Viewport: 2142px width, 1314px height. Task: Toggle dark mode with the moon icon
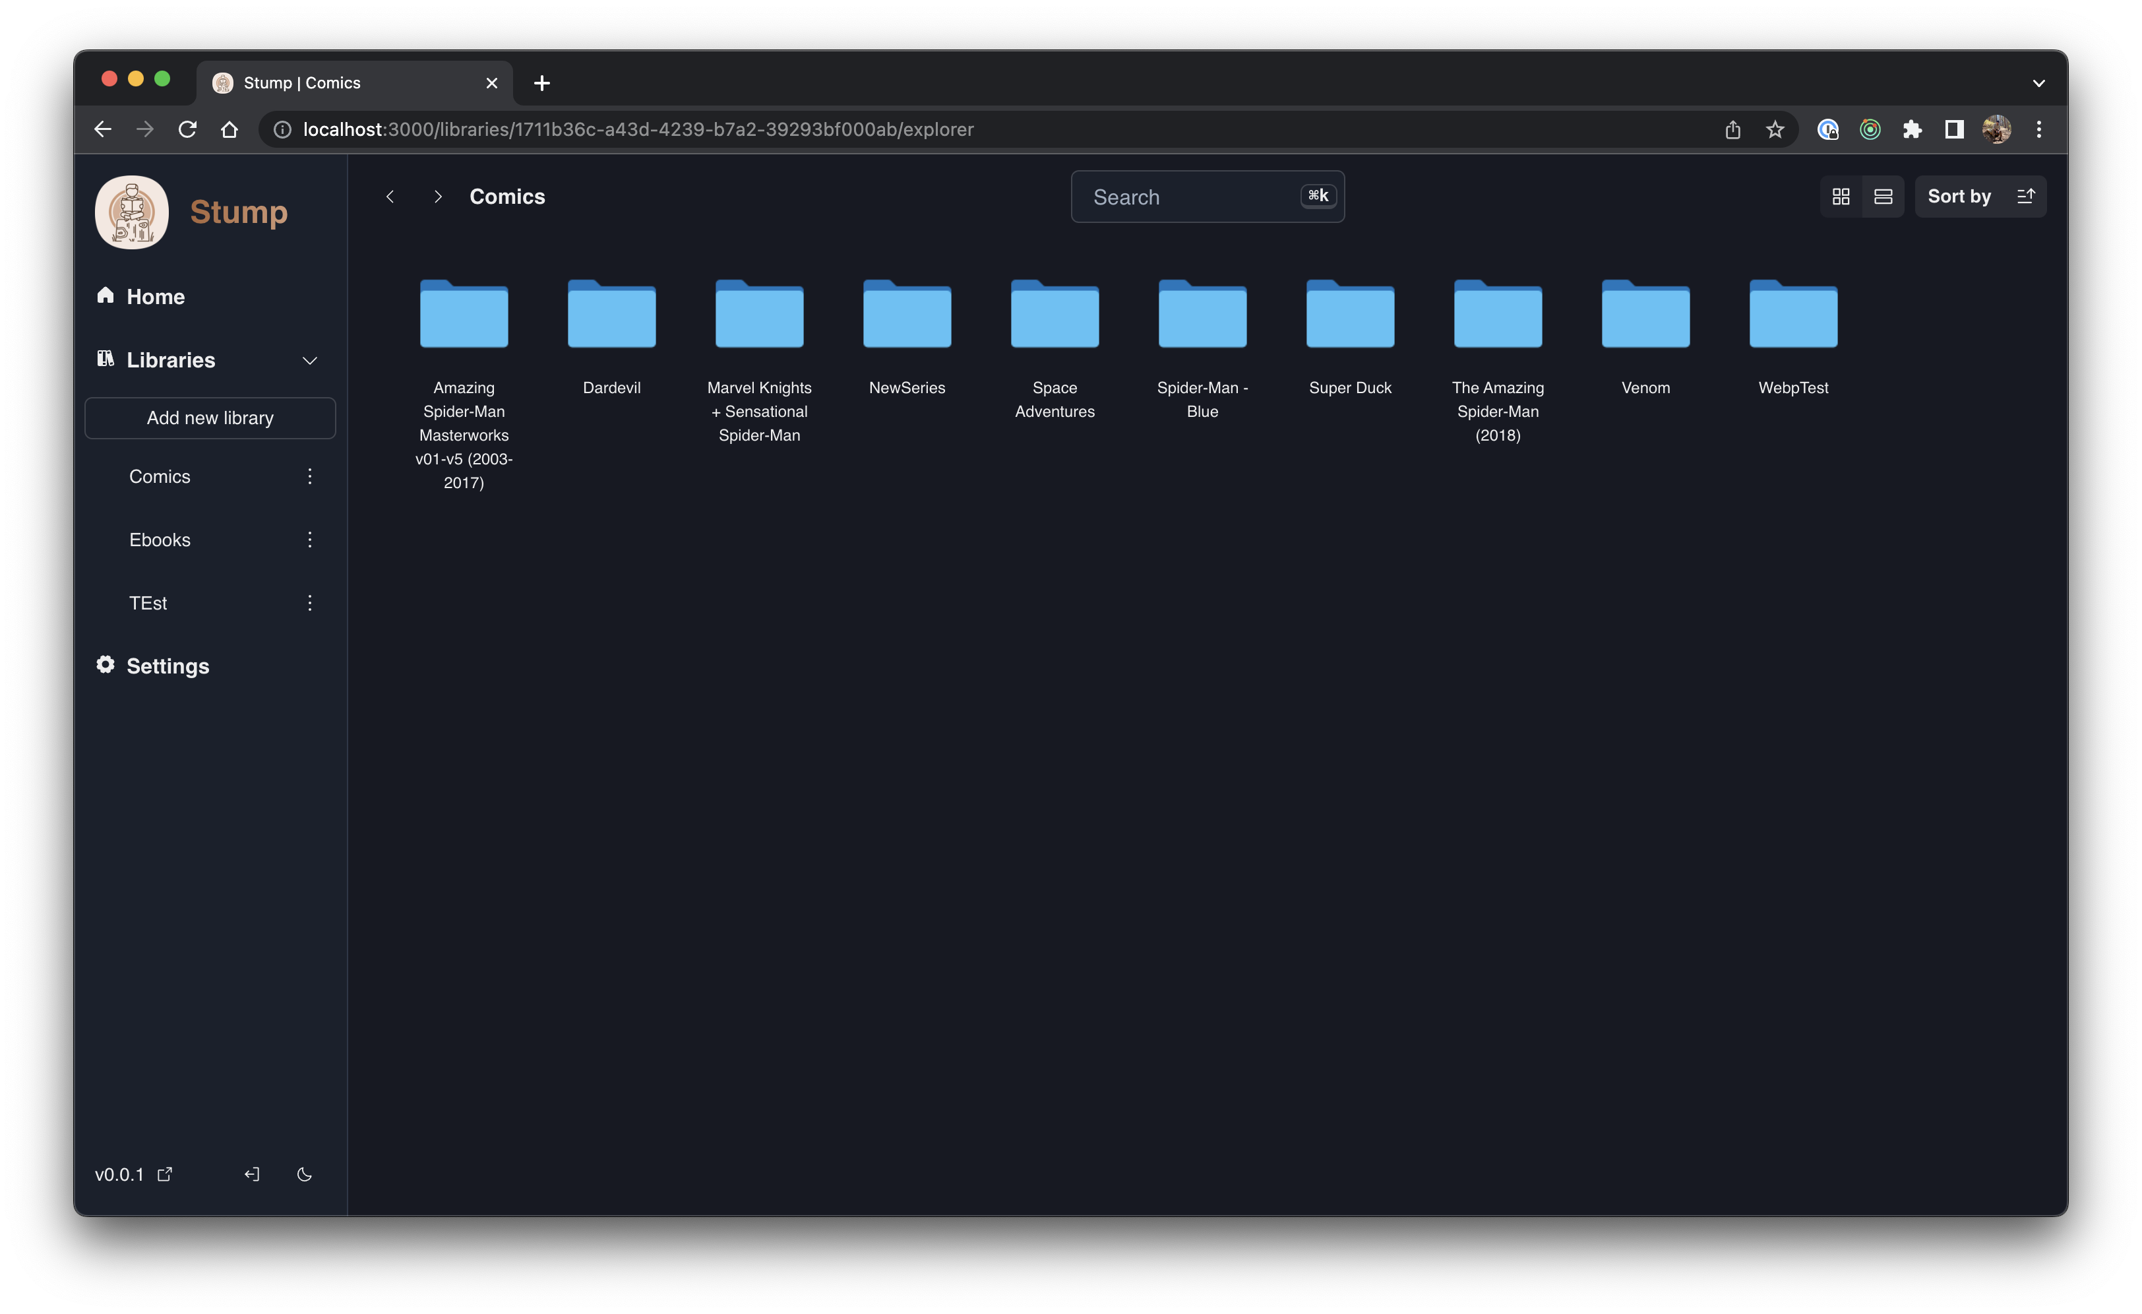pos(305,1174)
